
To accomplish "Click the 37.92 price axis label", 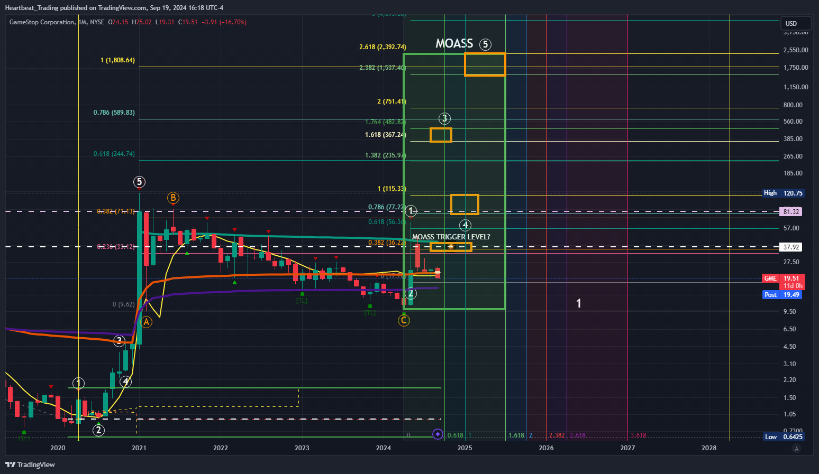I will (791, 247).
